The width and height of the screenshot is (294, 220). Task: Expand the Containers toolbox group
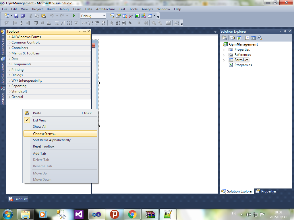[x=9, y=48]
